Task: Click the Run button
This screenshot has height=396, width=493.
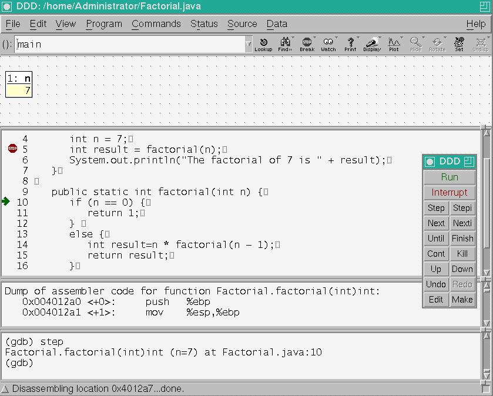Action: tap(450, 177)
